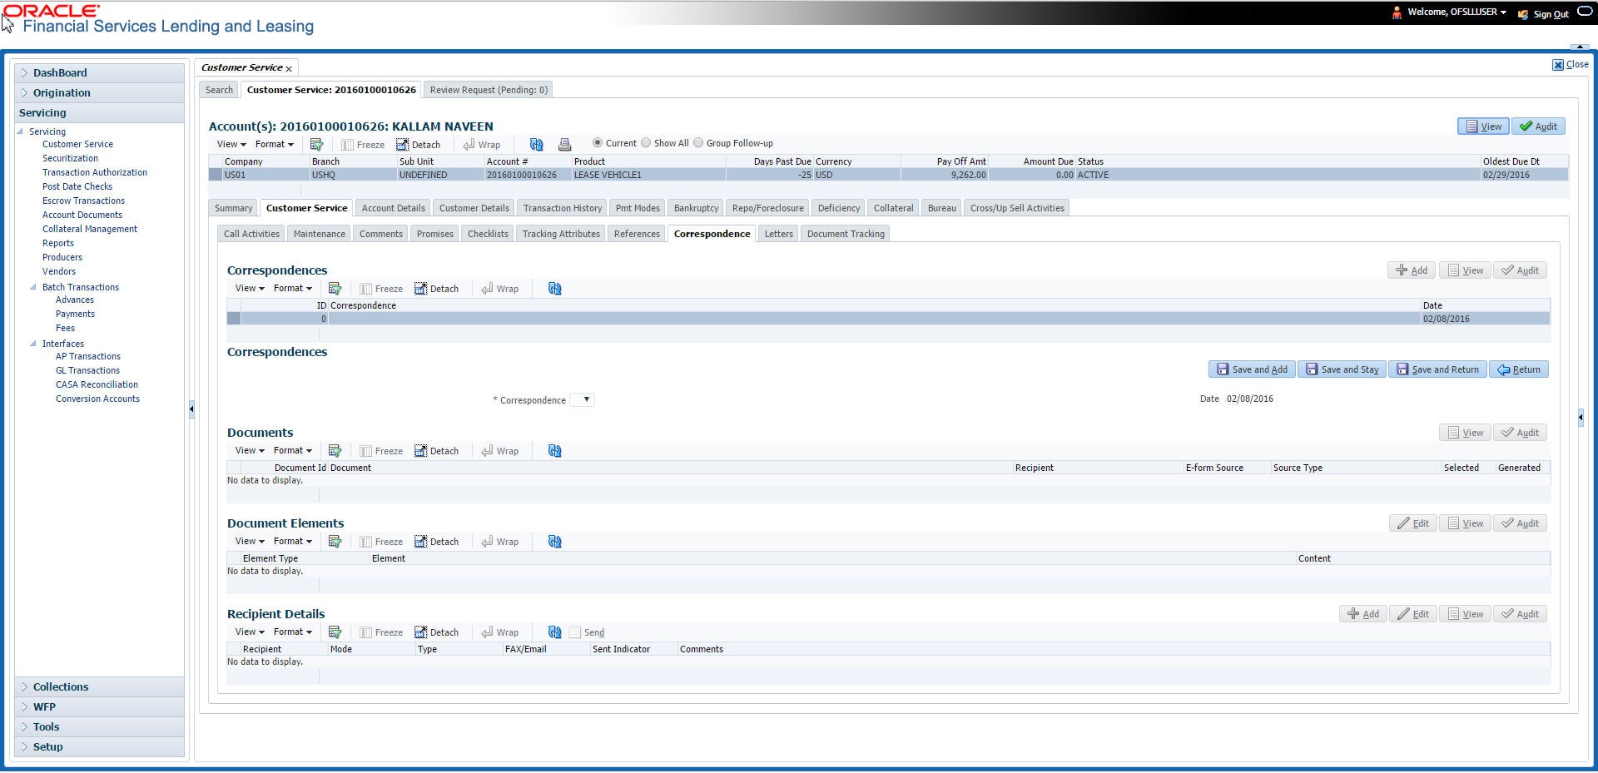The width and height of the screenshot is (1598, 773).
Task: Click Wrap in the Documents toolbar
Action: point(499,451)
